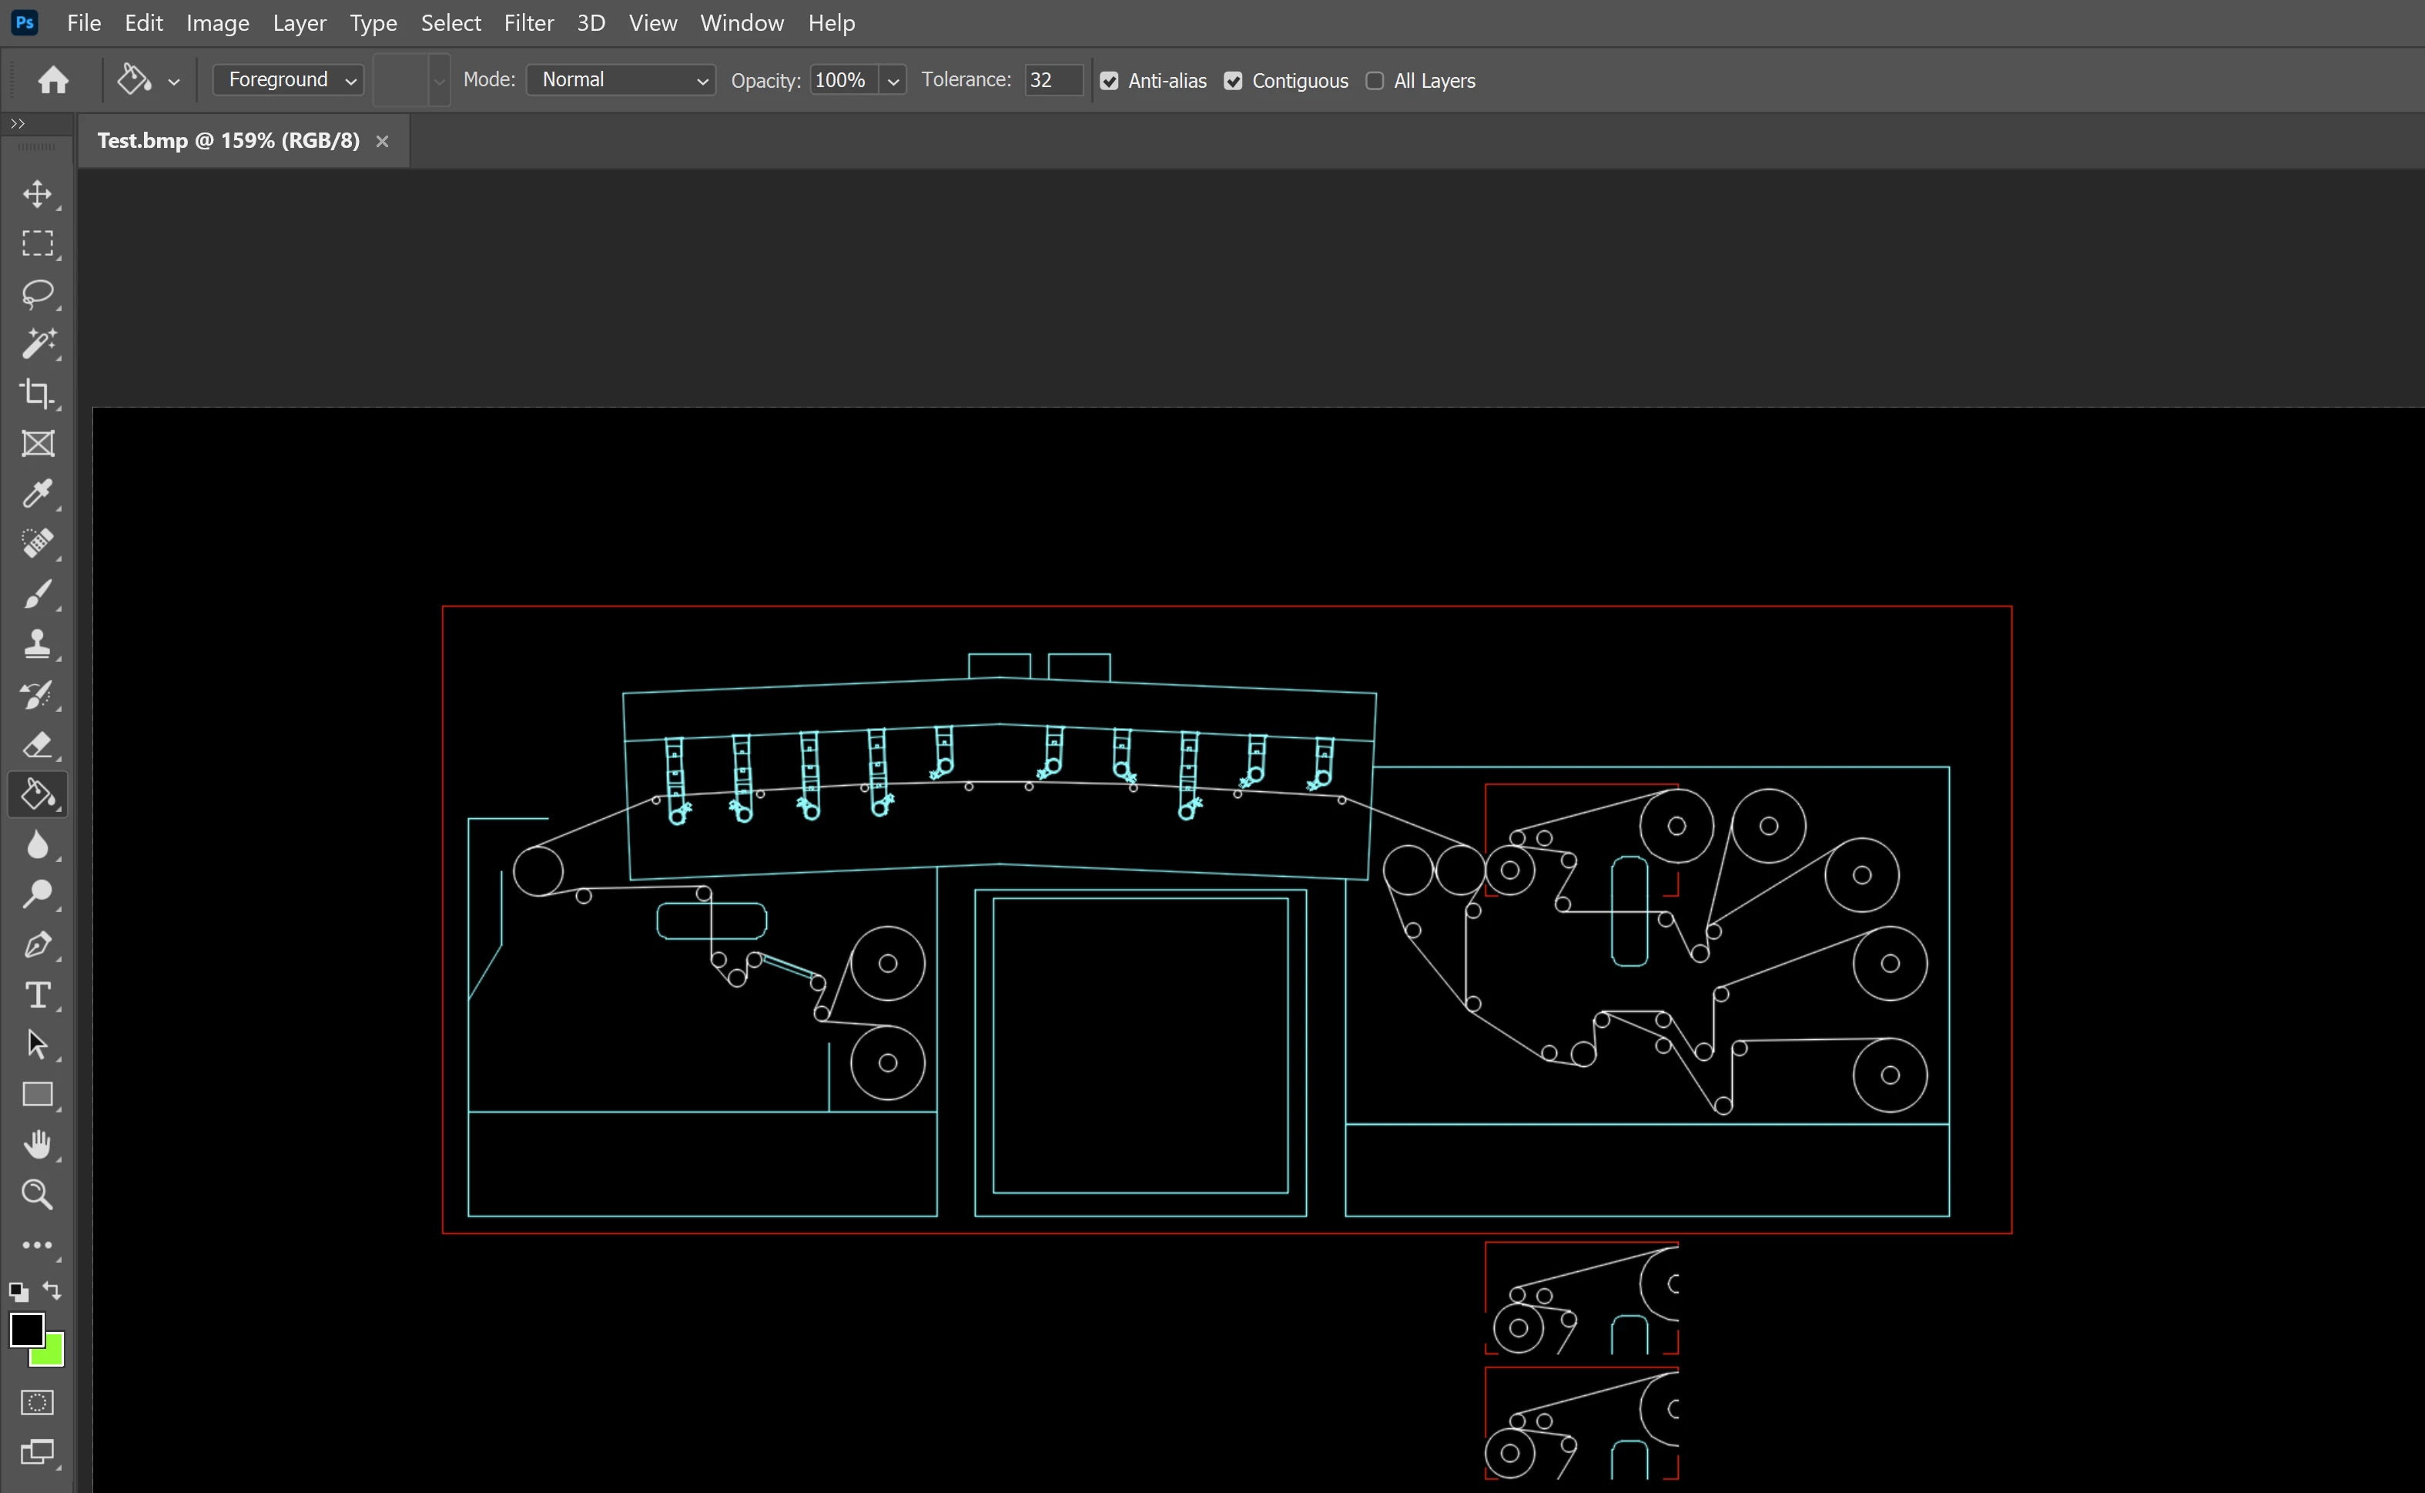Select the Magic Wand tool
2425x1493 pixels.
click(x=38, y=344)
